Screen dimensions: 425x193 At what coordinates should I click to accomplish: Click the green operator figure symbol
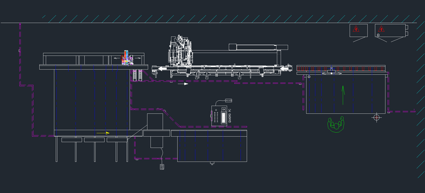click(x=335, y=125)
